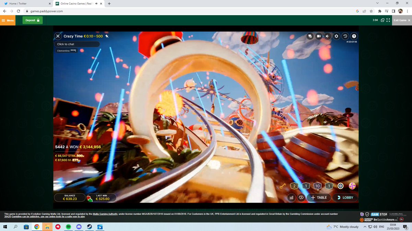Click BeGambleAware logo
This screenshot has width=412, height=231.
[386, 219]
